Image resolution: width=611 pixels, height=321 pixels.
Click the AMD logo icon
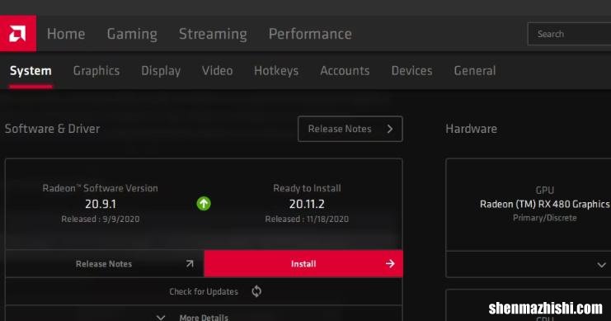[x=18, y=34]
